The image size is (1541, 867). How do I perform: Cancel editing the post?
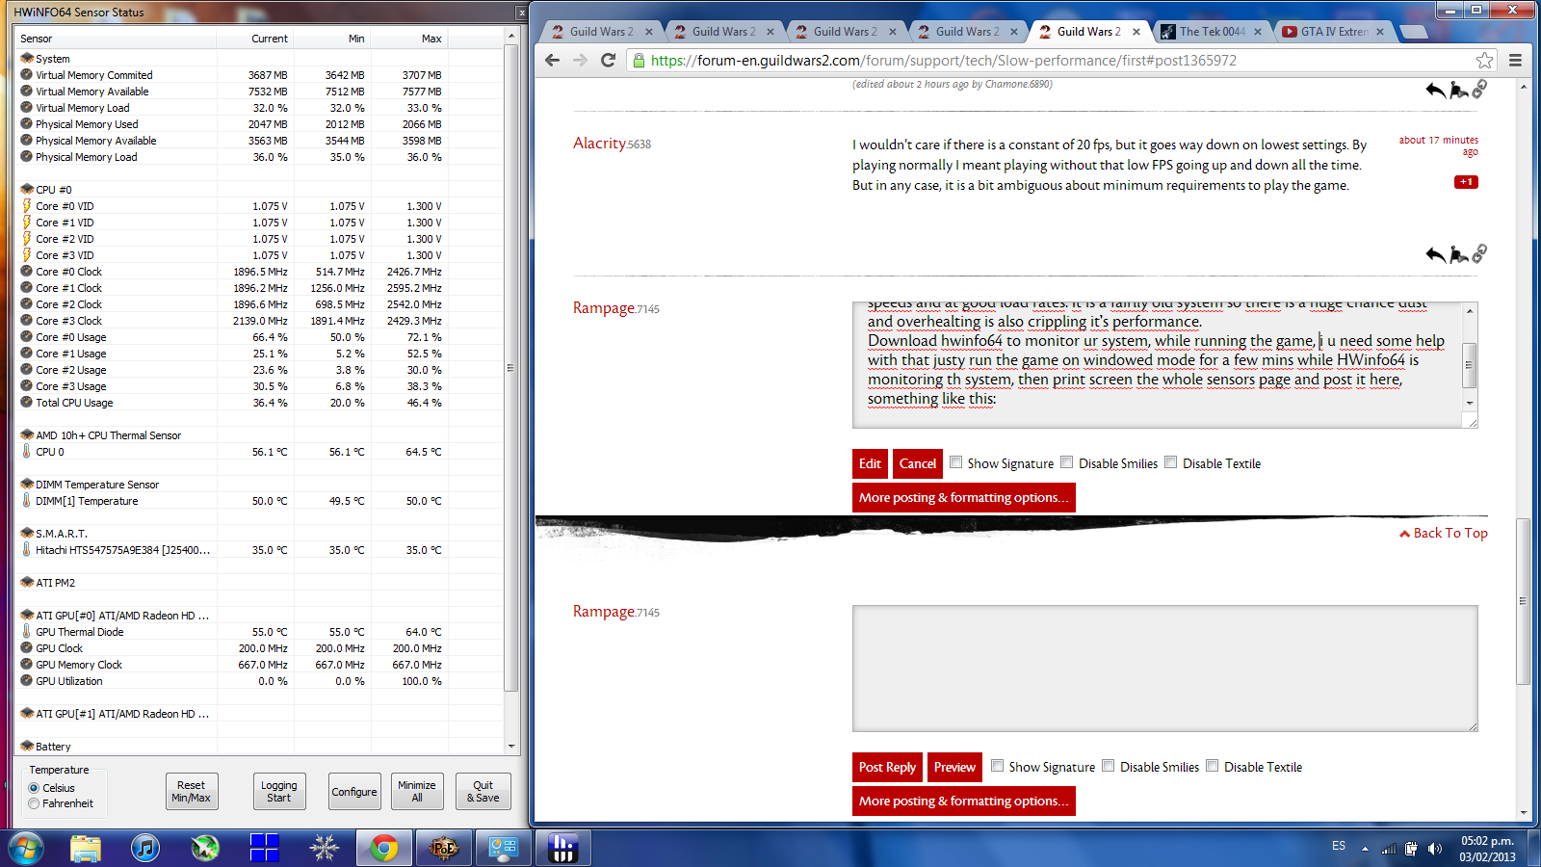tap(917, 463)
